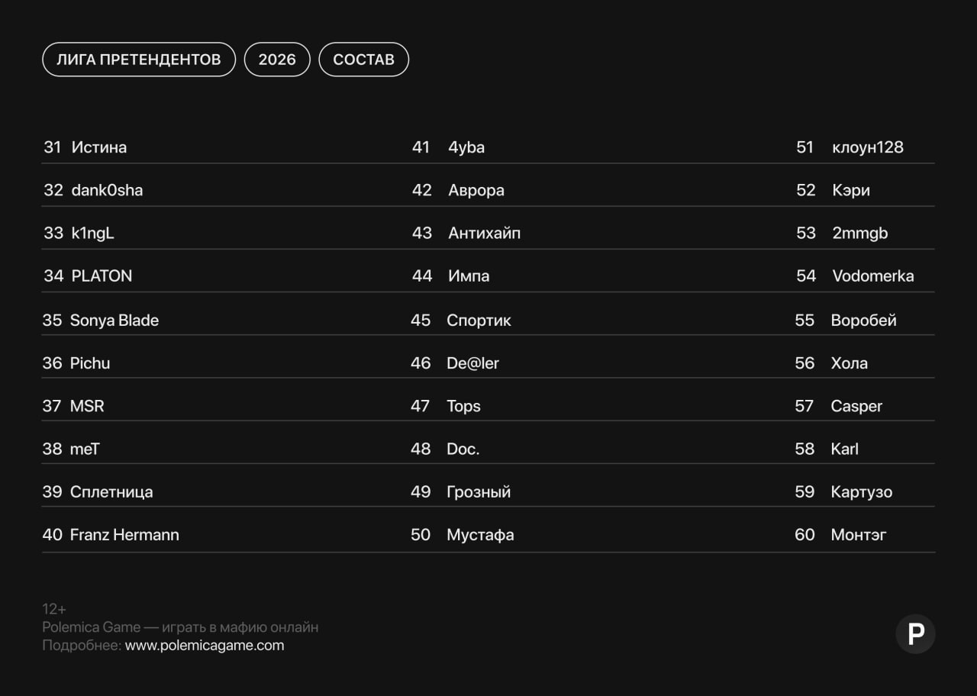Click player 60 Монтэг
This screenshot has height=696, width=977.
click(x=858, y=535)
